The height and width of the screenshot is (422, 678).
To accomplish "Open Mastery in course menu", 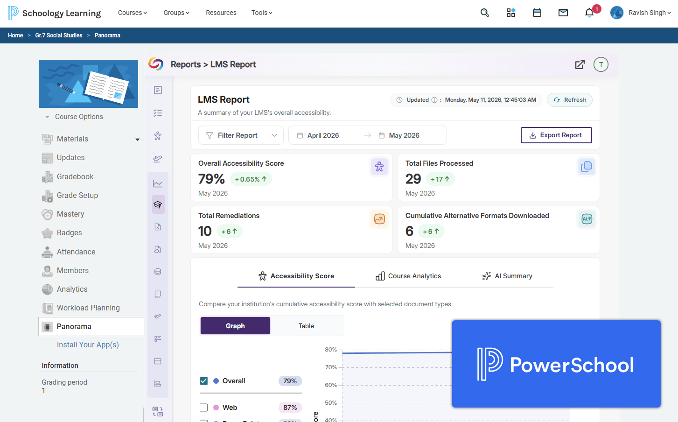I will (x=70, y=214).
